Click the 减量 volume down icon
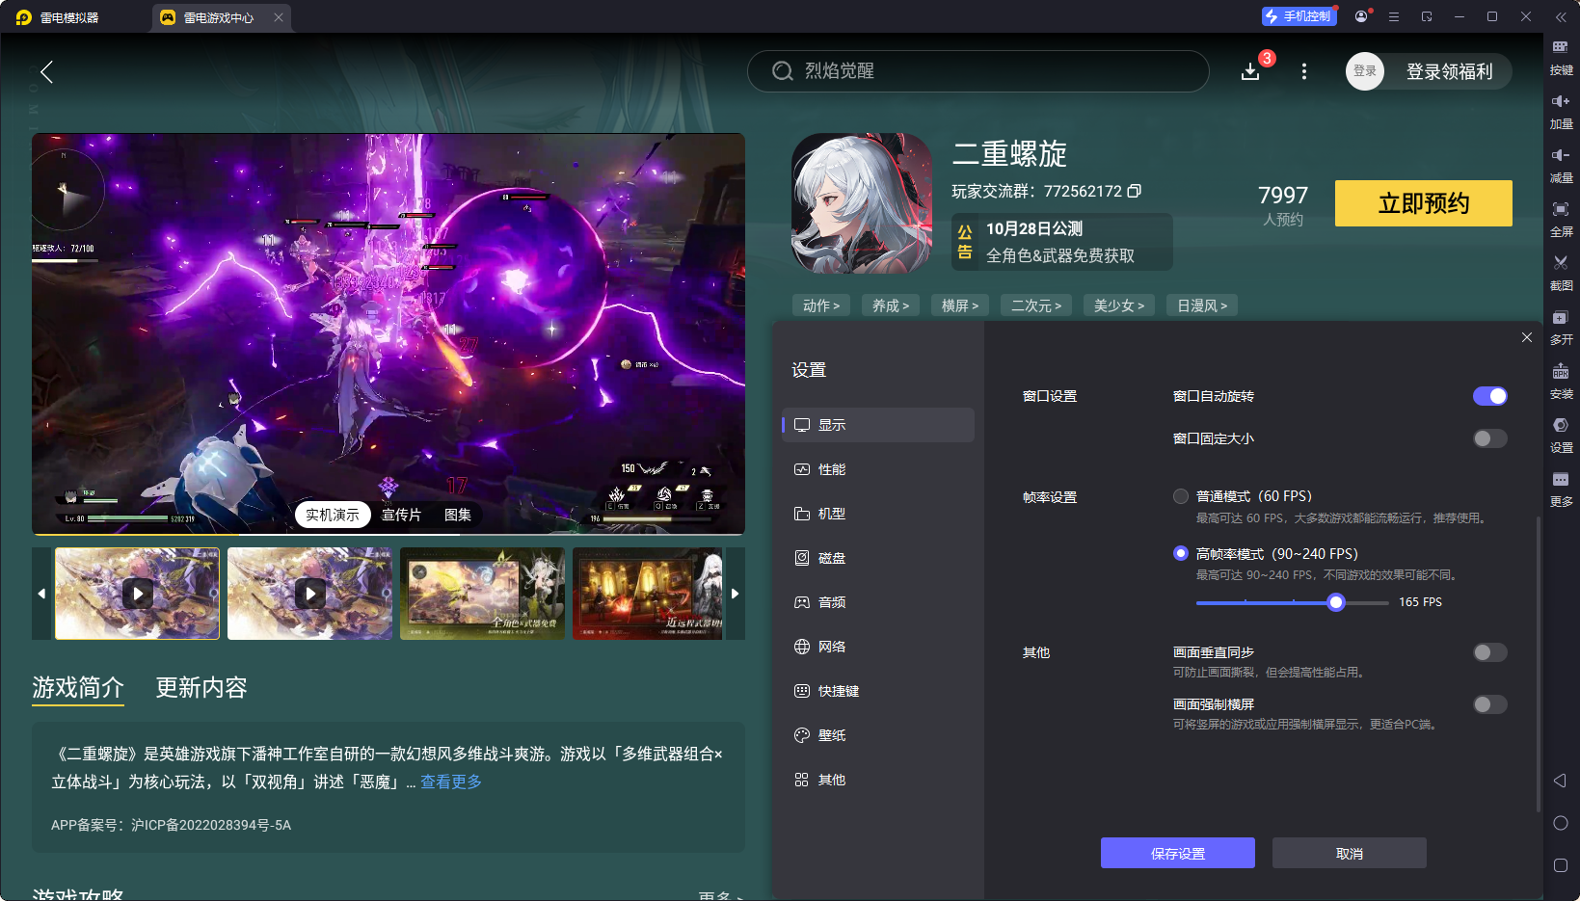 point(1562,164)
